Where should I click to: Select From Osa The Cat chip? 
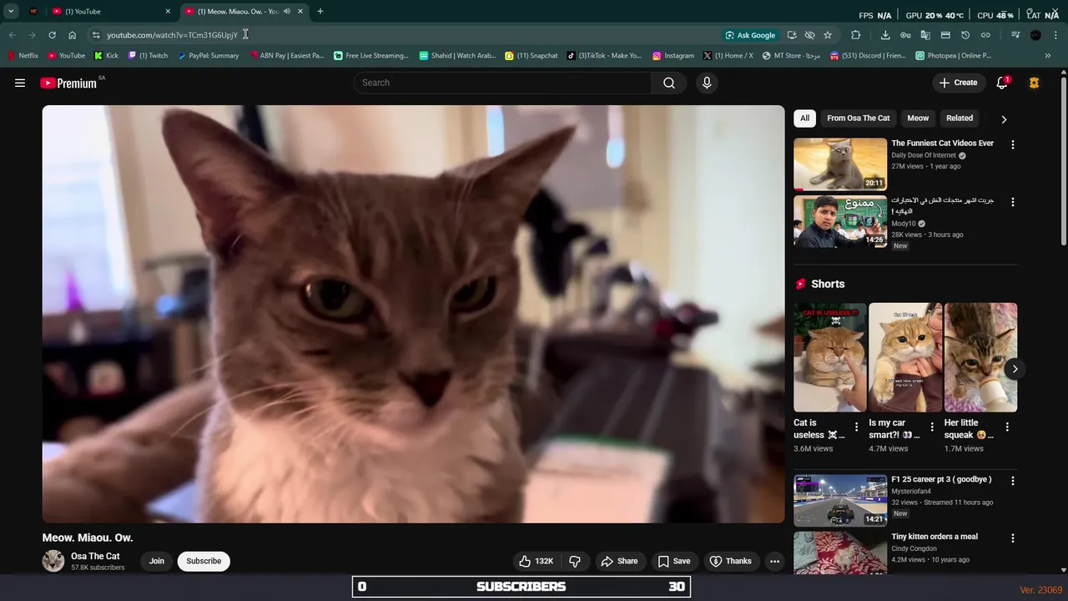tap(858, 119)
